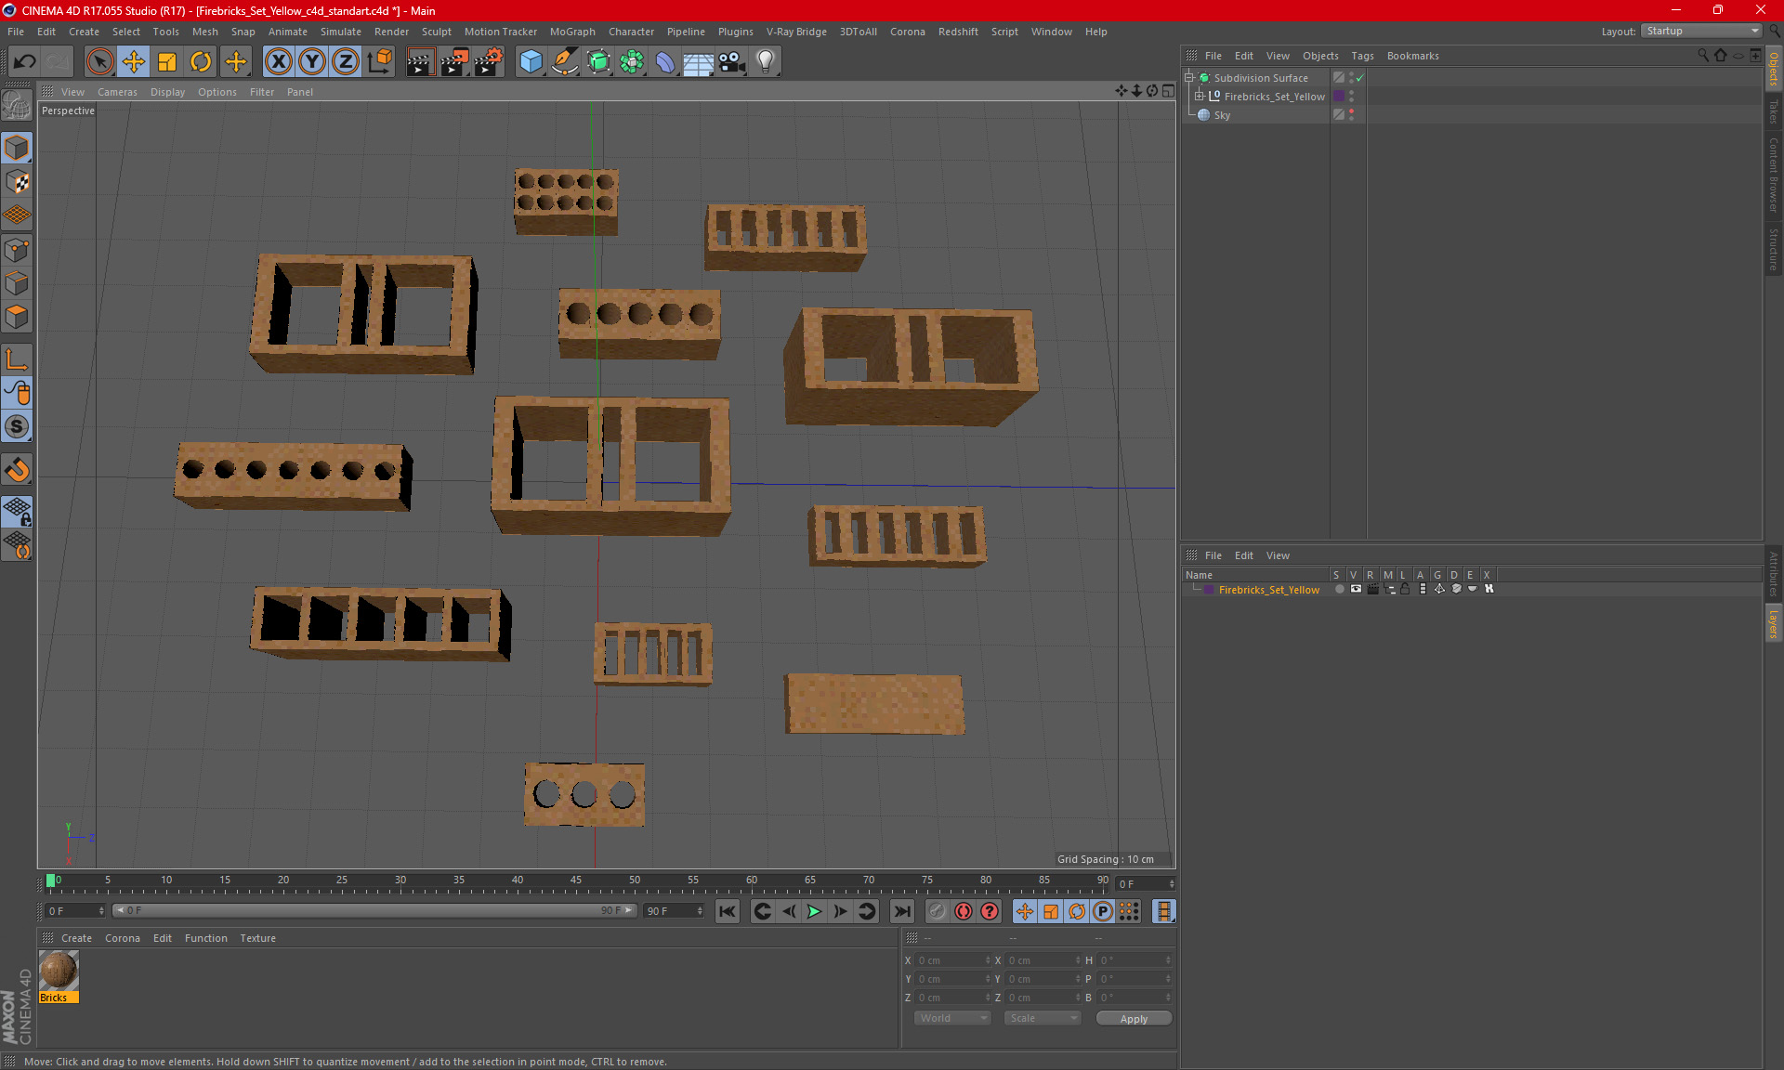The image size is (1784, 1070).
Task: Open the Layout Startup dropdown
Action: pos(1701,31)
